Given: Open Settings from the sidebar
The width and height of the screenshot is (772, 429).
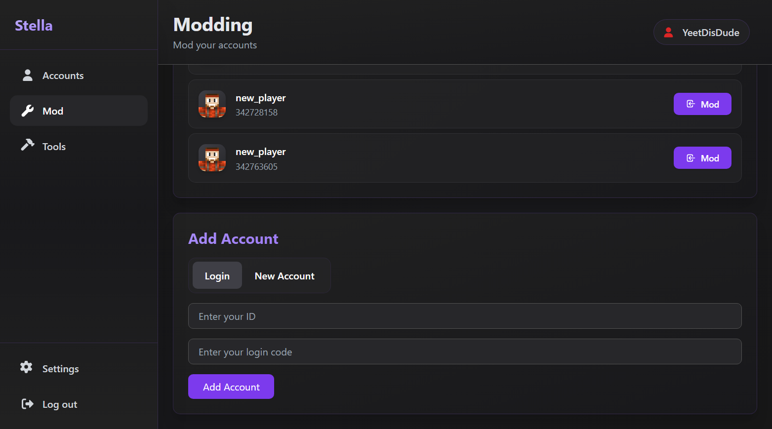Looking at the screenshot, I should click(60, 369).
